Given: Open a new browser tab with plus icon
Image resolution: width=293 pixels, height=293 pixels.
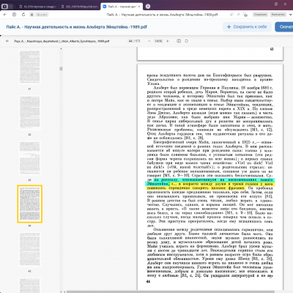Looking at the screenshot, I should 148,7.
